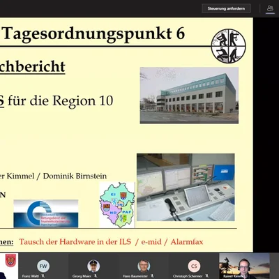
Task: Select Hans Baumeister's participant avatar
Action: [x=144, y=266]
